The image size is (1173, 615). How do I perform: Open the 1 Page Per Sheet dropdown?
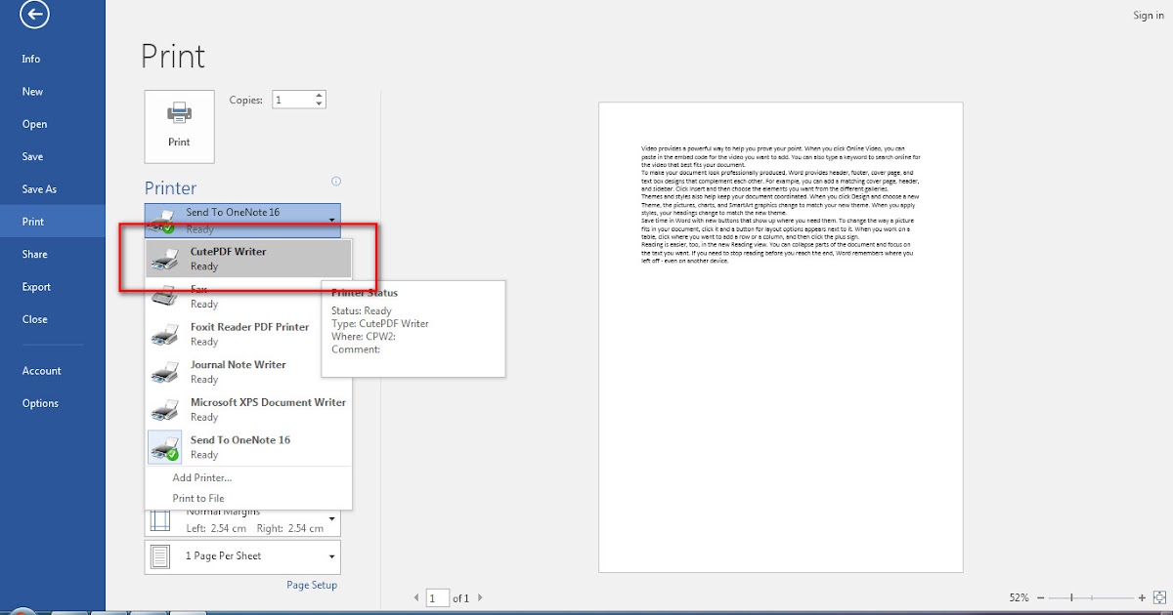click(x=242, y=556)
